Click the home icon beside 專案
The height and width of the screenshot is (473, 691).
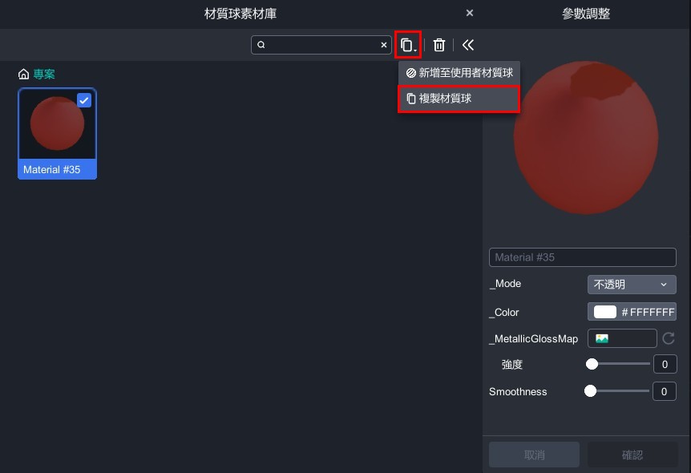pos(24,75)
